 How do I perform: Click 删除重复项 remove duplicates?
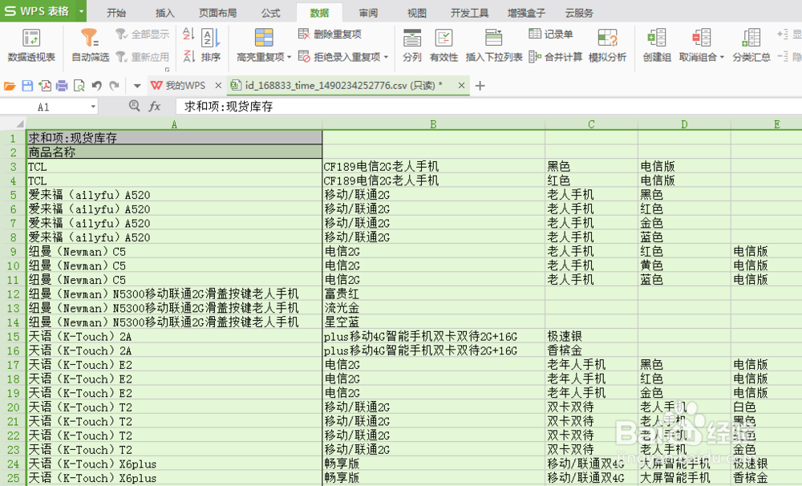[330, 34]
